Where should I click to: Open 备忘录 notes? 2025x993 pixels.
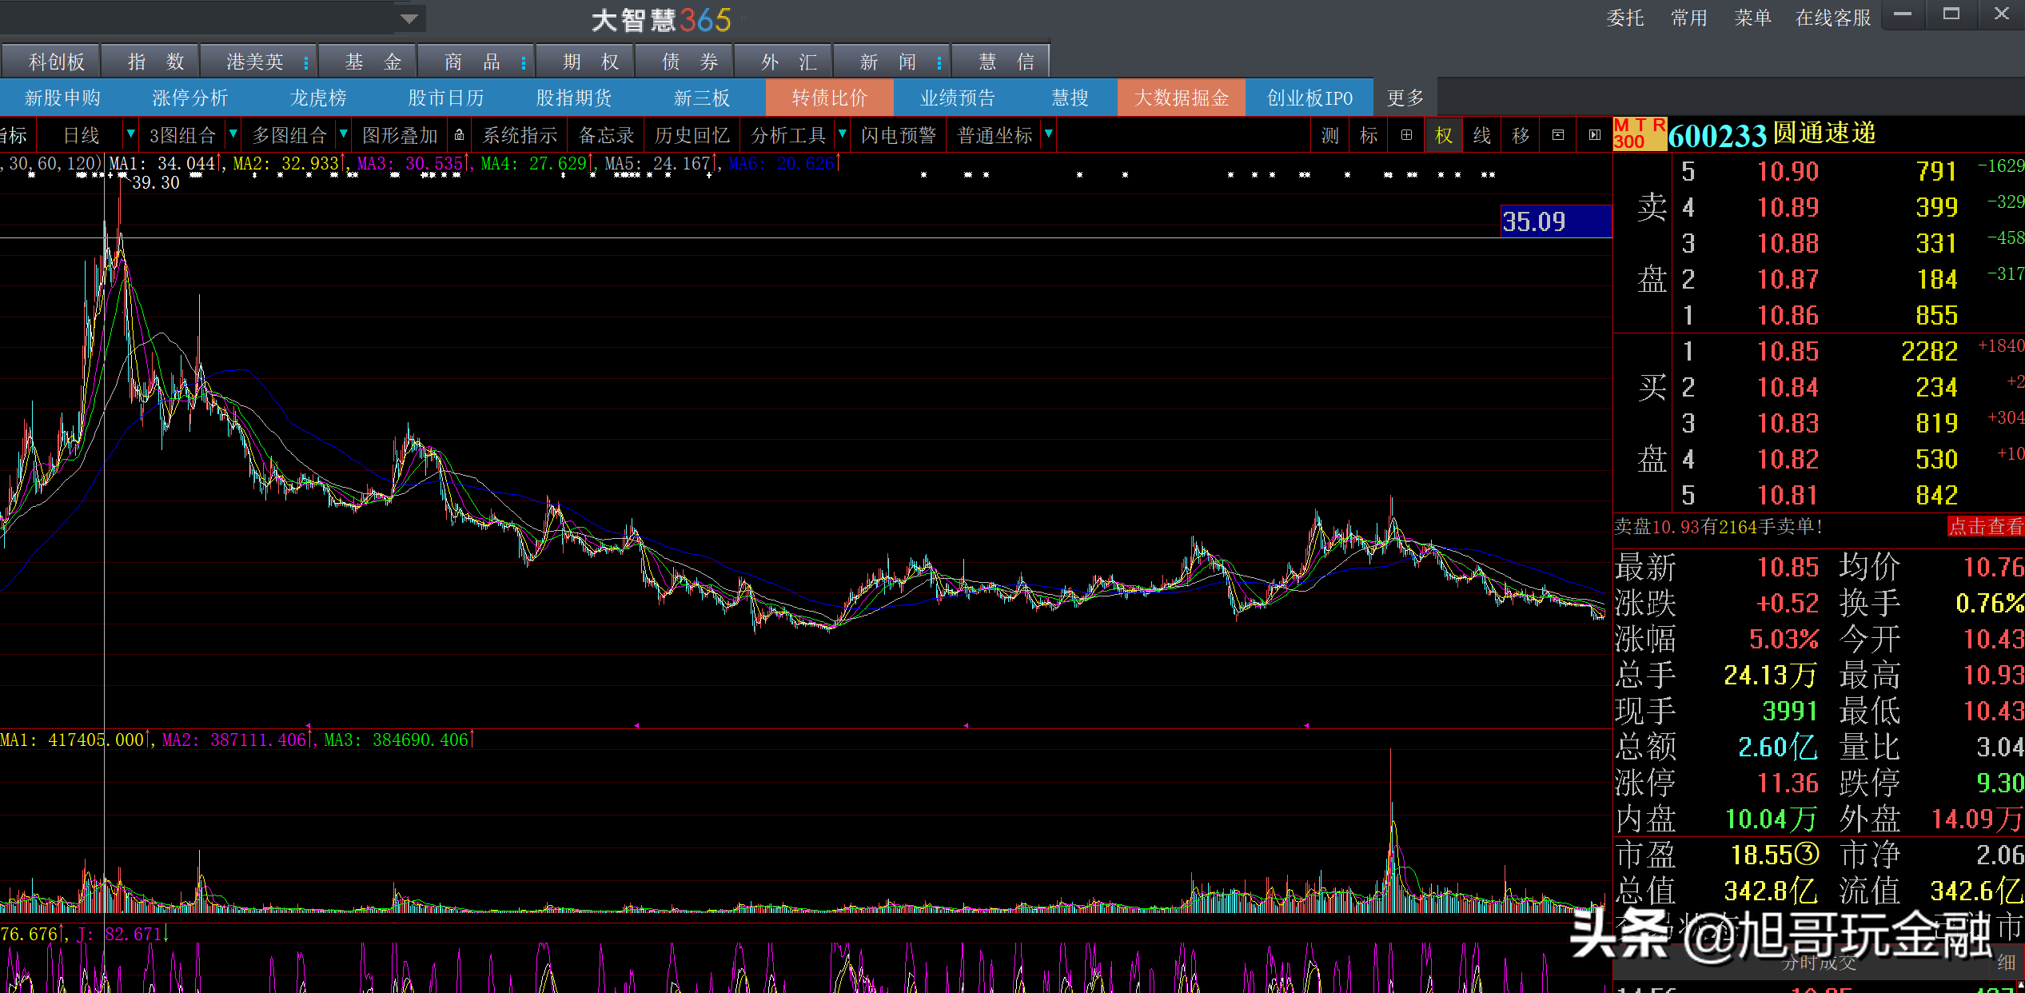click(606, 135)
